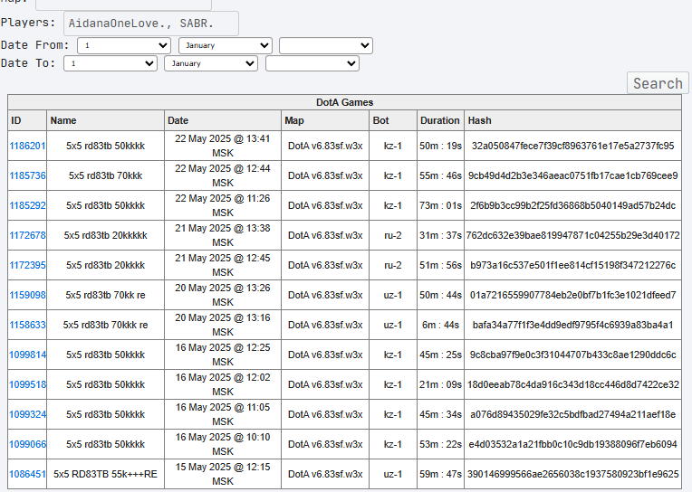
Task: Click the DotA Games table title
Action: click(x=345, y=102)
